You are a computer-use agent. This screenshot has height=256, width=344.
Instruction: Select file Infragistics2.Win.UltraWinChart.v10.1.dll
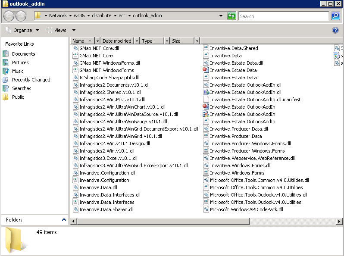(122, 107)
